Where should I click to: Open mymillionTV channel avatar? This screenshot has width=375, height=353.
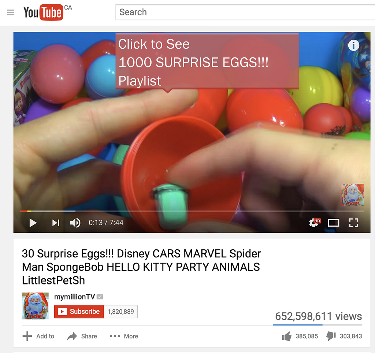35,306
